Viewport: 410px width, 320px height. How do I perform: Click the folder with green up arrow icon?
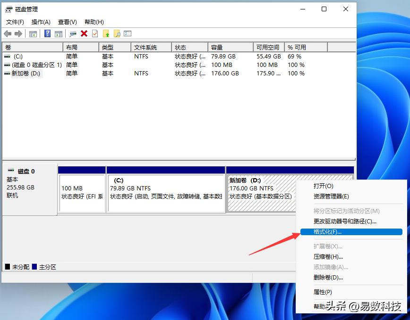tap(105, 33)
